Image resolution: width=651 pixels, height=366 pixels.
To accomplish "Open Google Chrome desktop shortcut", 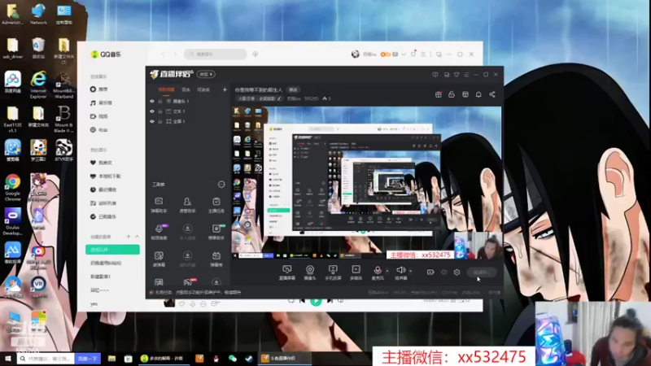I will click(x=12, y=189).
